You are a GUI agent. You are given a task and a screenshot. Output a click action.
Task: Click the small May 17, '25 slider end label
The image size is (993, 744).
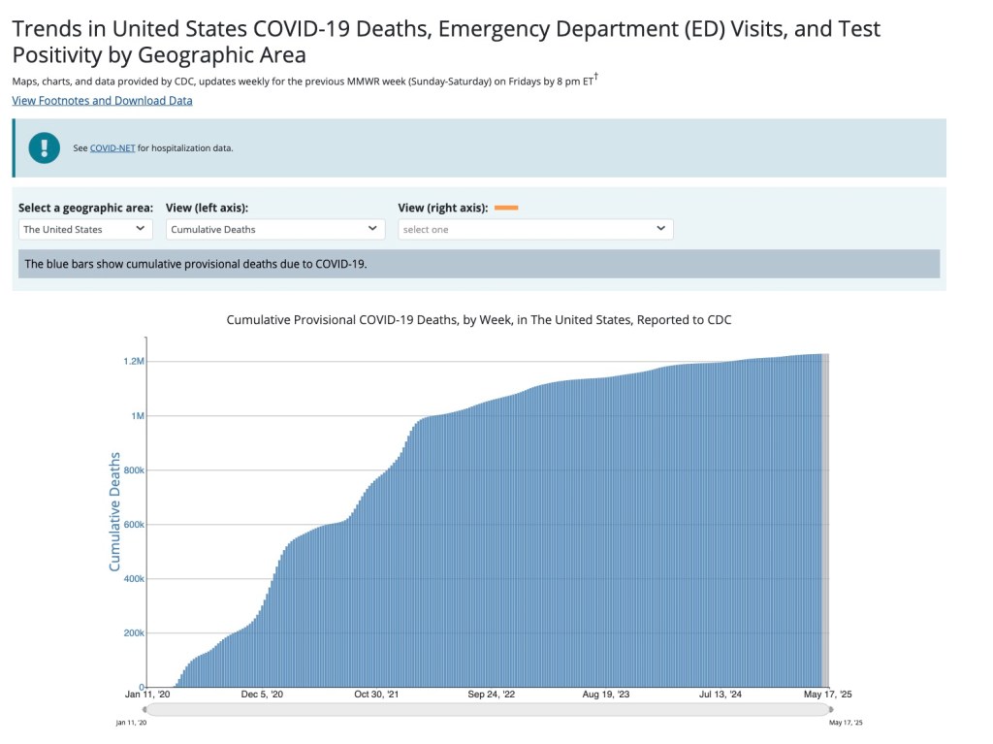pyautogui.click(x=846, y=723)
